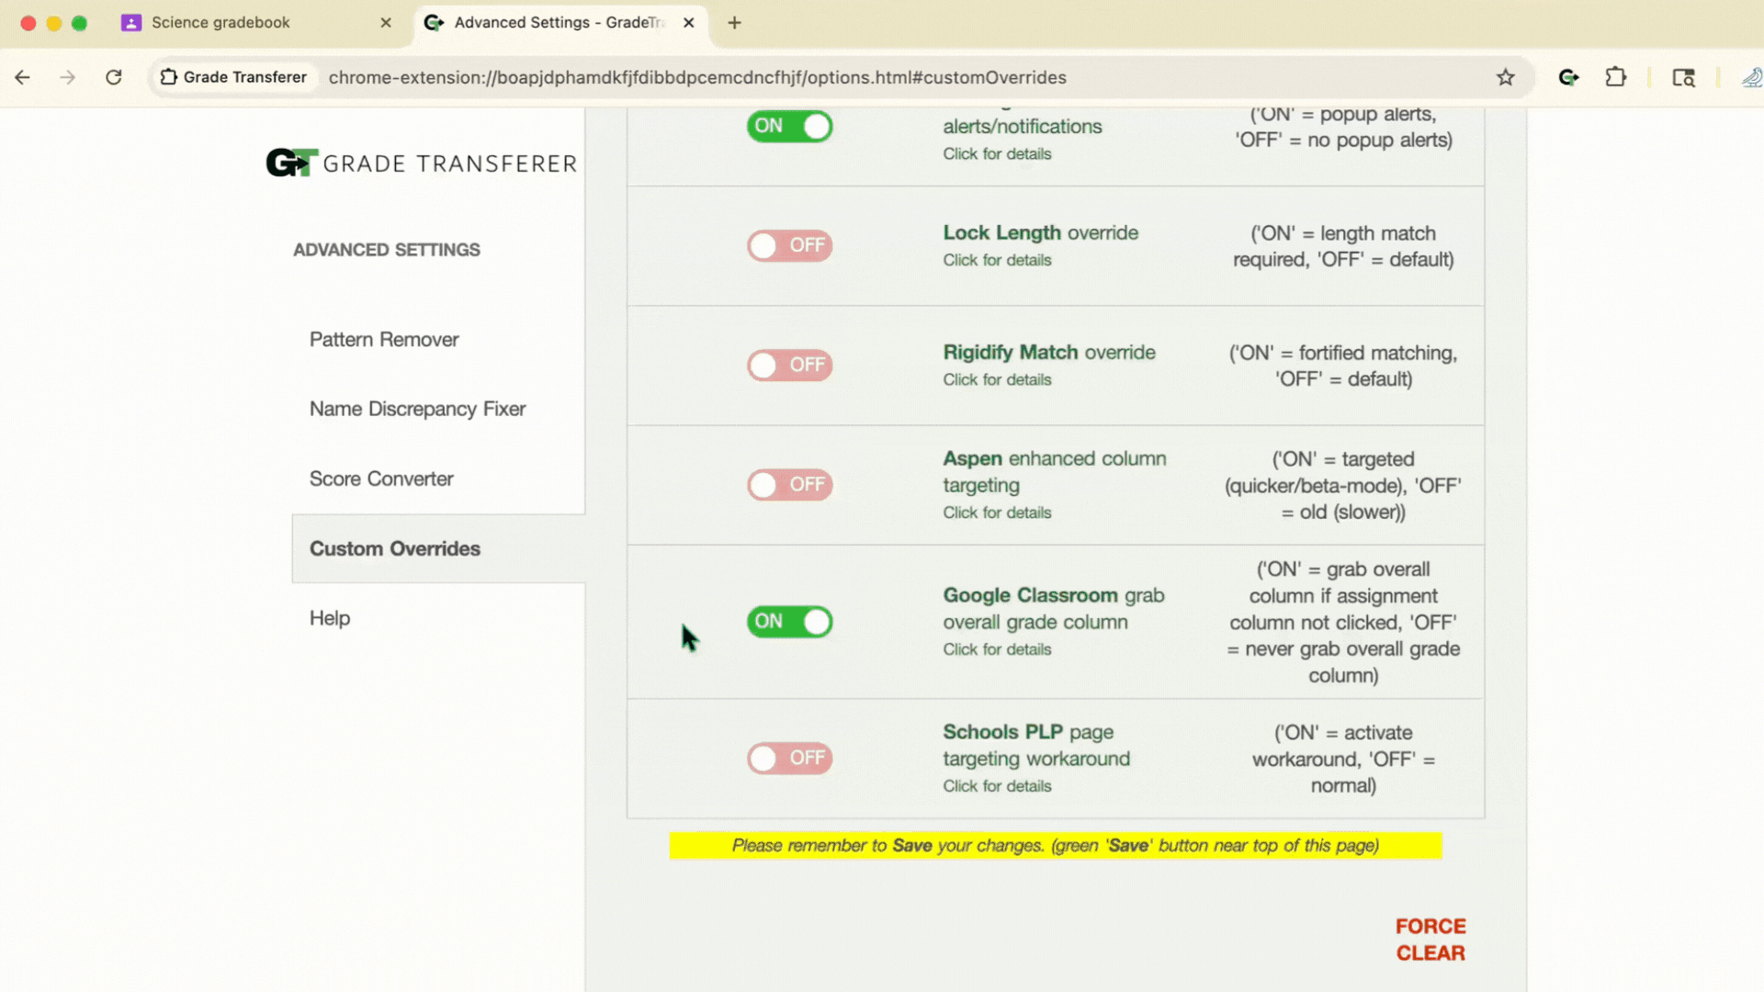Image resolution: width=1764 pixels, height=992 pixels.
Task: Click the Aspen enhanced column targeting title
Action: coord(1055,472)
